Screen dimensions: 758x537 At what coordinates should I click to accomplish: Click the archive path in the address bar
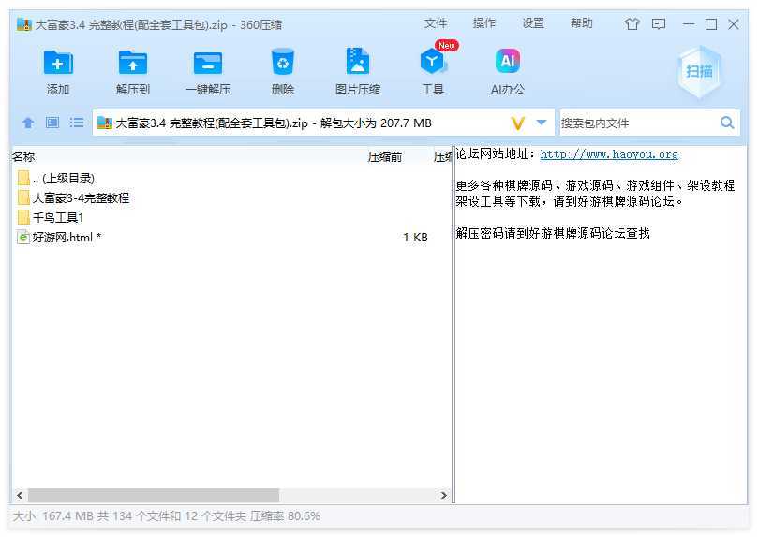pos(274,123)
